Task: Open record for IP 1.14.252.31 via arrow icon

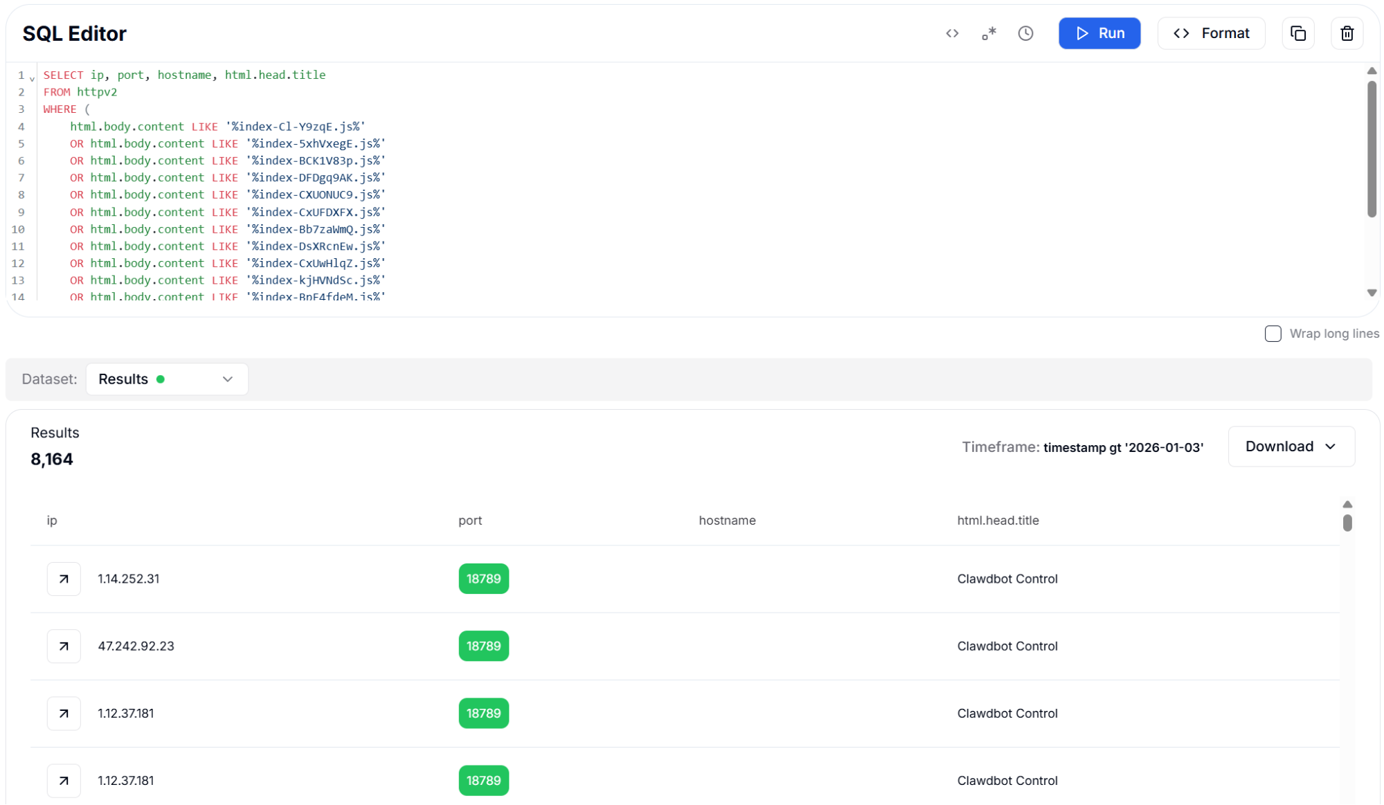Action: (x=64, y=579)
